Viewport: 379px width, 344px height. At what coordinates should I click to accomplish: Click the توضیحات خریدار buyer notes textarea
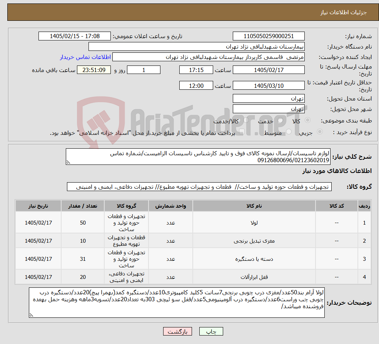[177, 302]
